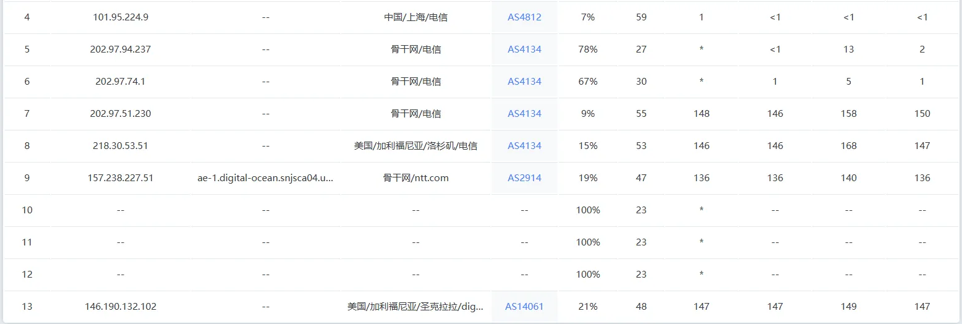The width and height of the screenshot is (962, 324).
Task: Click location 中国/上海/电信
Action: click(415, 17)
